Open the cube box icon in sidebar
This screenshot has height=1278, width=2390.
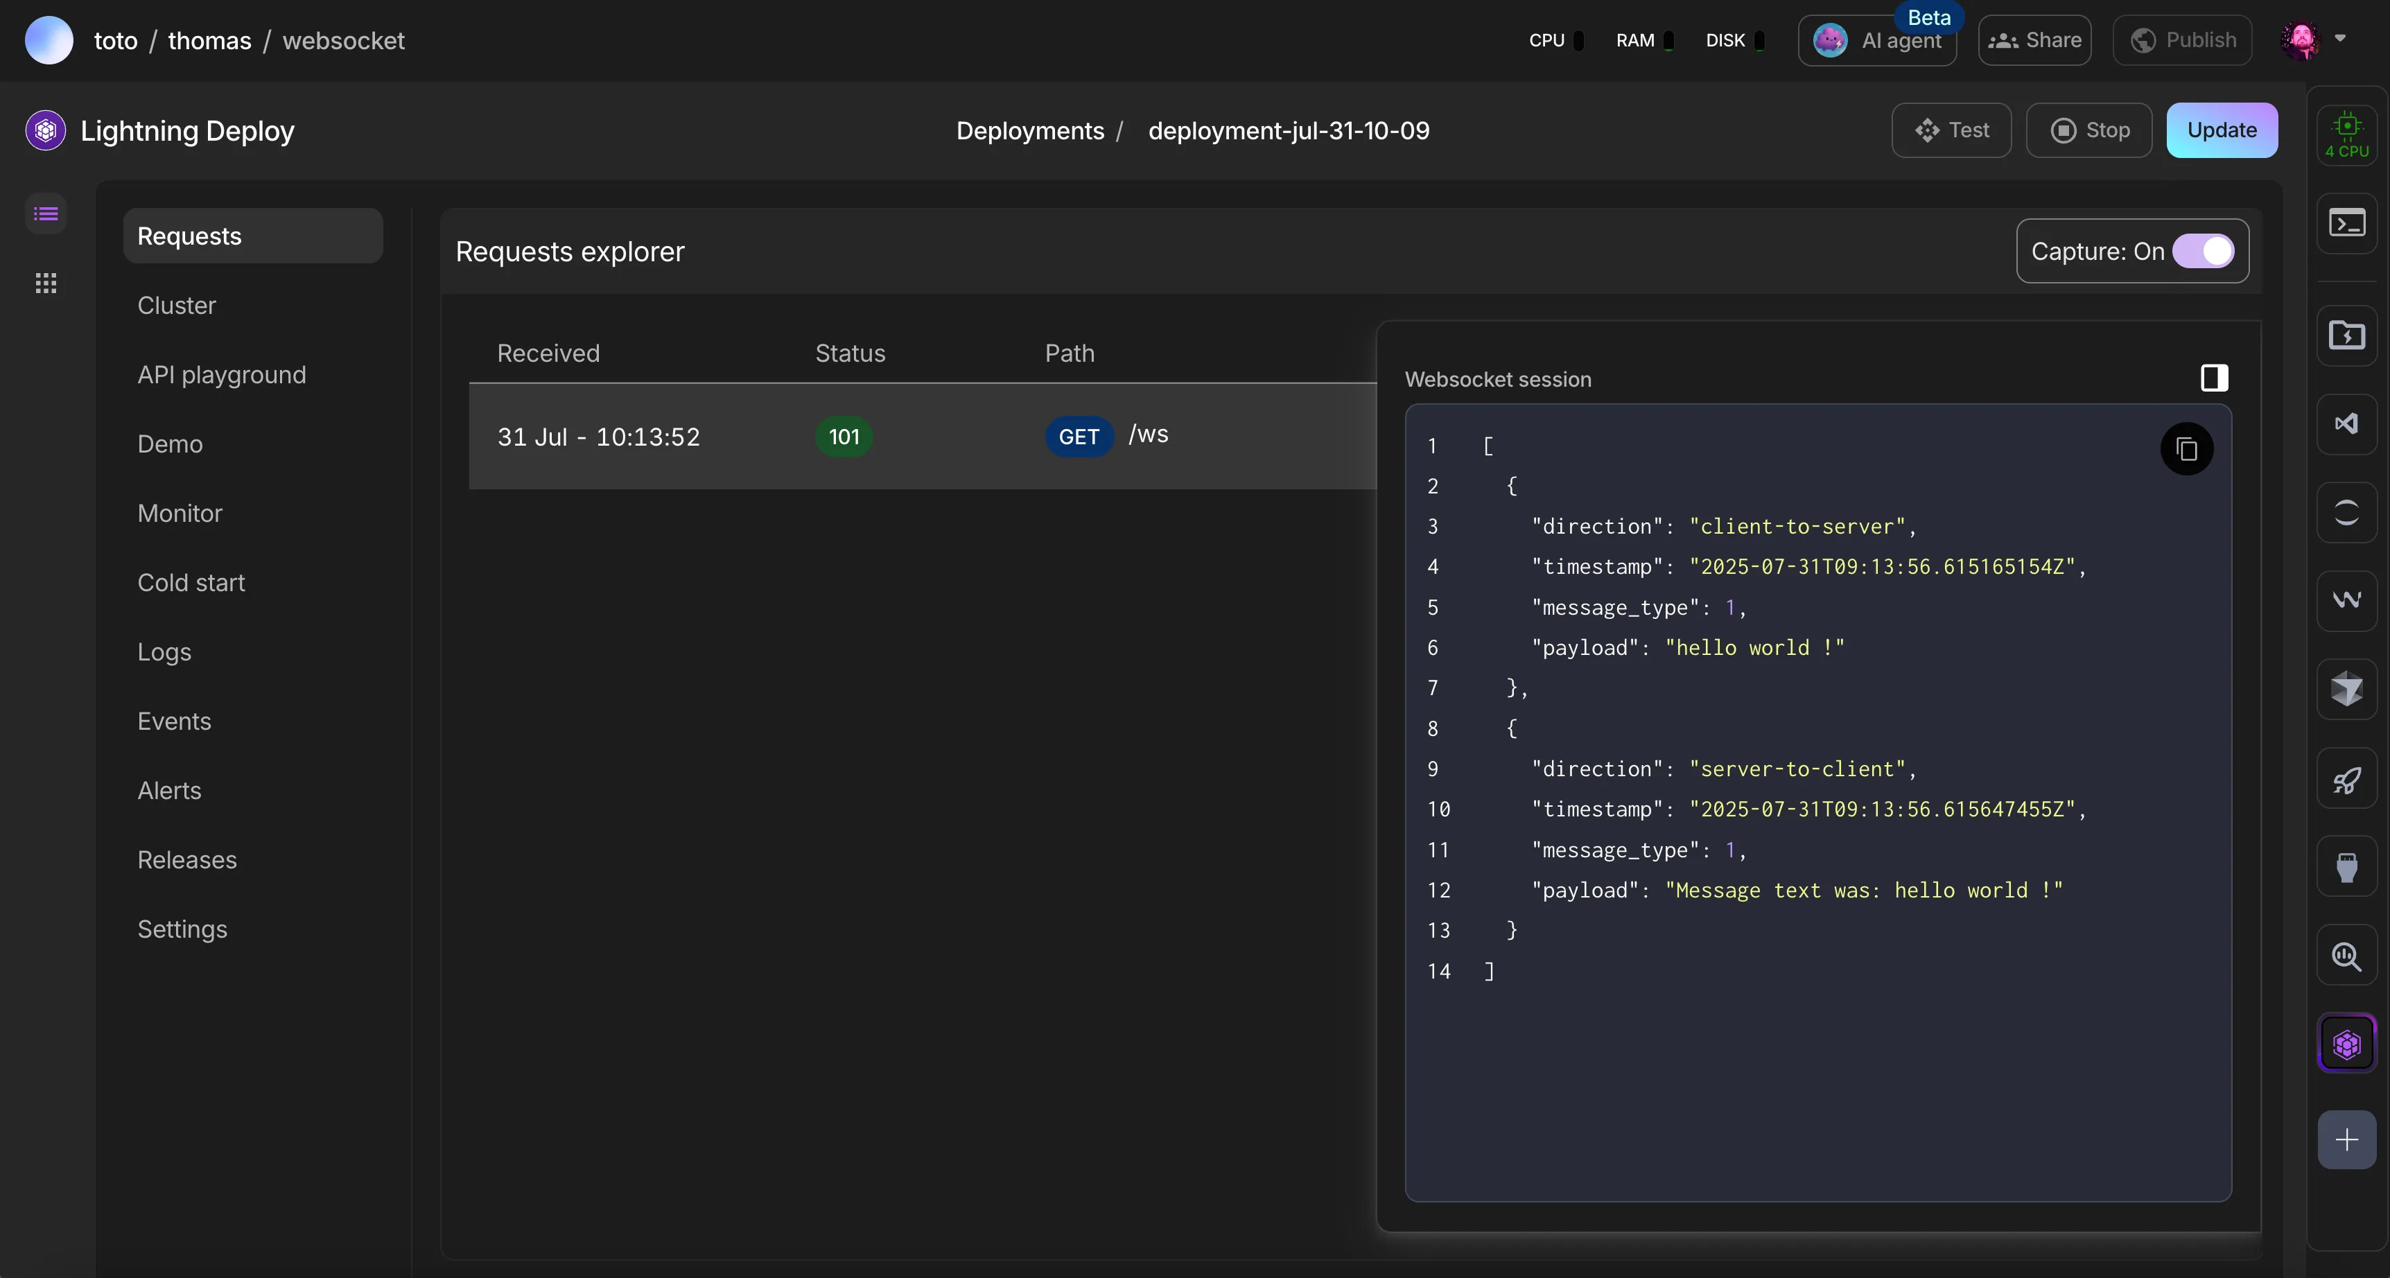click(x=2346, y=689)
